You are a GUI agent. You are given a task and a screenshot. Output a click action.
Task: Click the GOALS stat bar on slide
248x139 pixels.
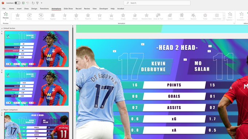tap(174, 96)
